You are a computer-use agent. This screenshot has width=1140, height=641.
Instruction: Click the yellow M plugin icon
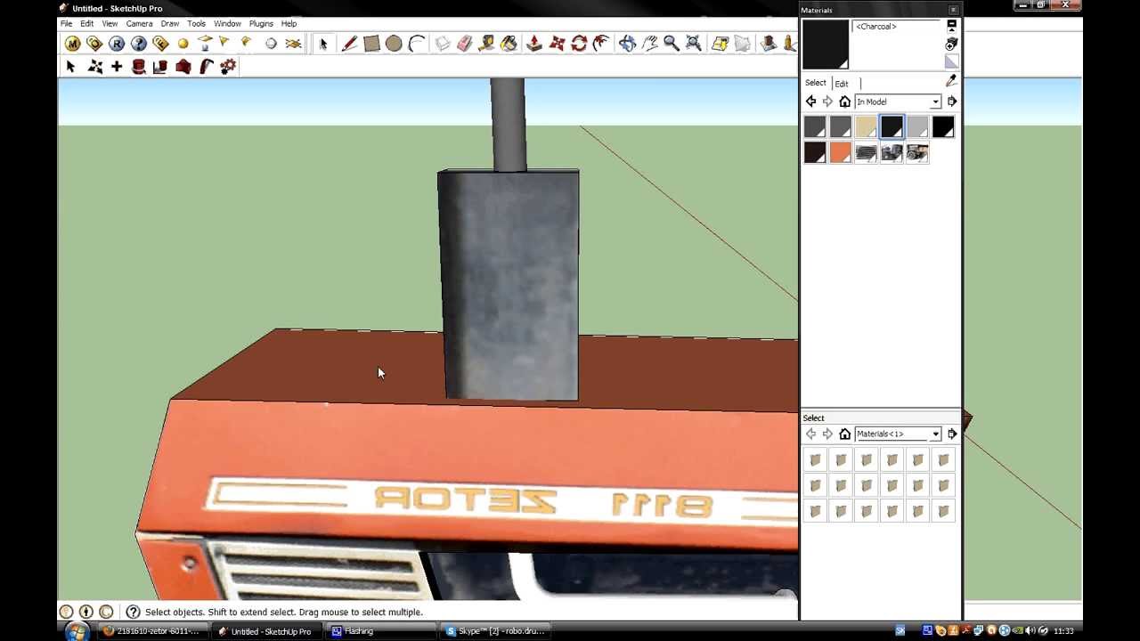[x=72, y=44]
